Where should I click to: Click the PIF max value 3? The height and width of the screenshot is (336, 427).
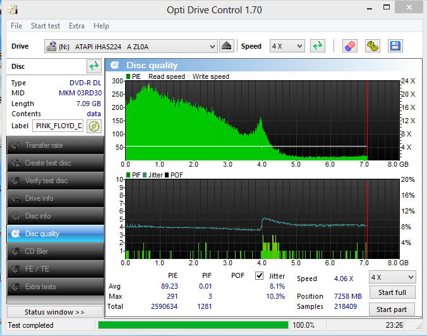pos(210,296)
